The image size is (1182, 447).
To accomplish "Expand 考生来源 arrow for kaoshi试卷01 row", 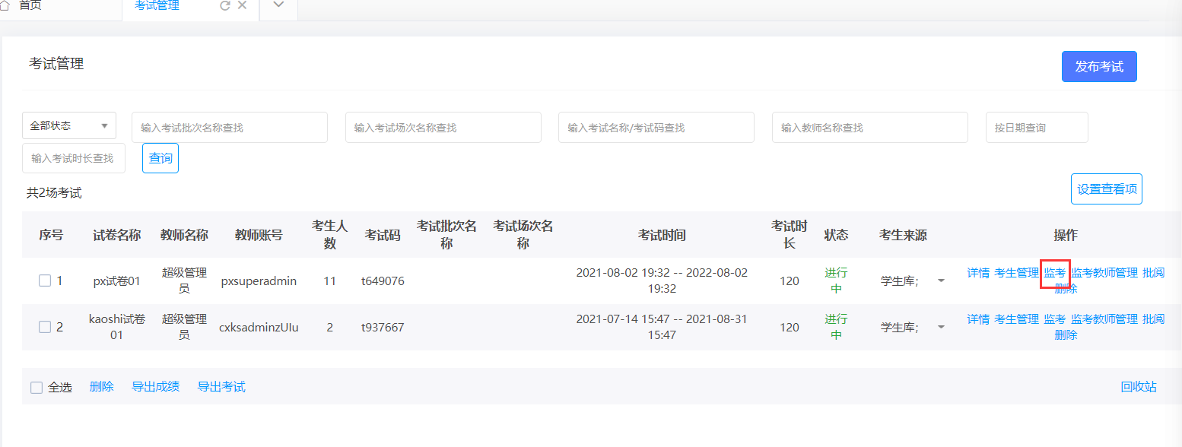I will [941, 328].
